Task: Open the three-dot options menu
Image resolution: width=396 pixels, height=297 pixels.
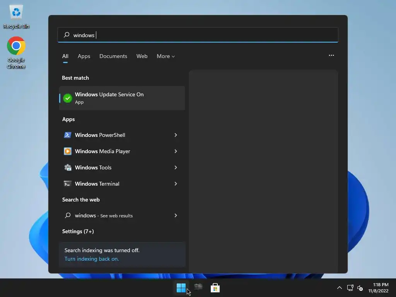Action: [x=331, y=55]
